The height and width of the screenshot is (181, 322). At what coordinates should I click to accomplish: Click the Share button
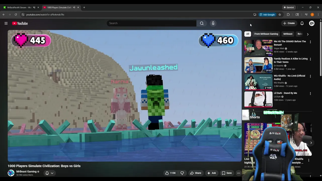coord(196,173)
